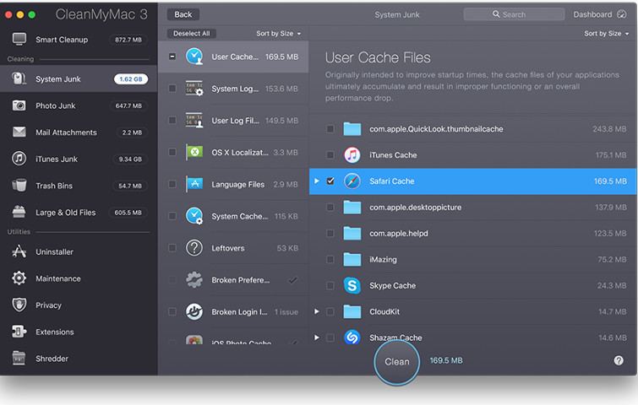
Task: Click the Deselect All button
Action: (192, 33)
